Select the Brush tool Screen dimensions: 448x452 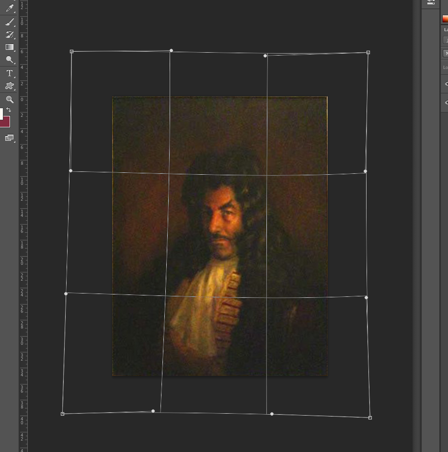(x=10, y=22)
